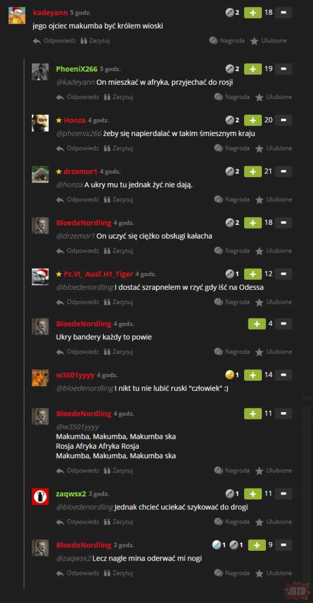Open Nagroda award icon on drzemor1's comment
The image size is (313, 603).
tap(230, 199)
